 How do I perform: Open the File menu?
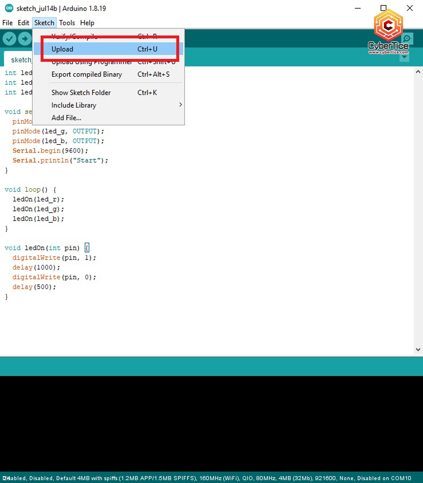coord(7,23)
